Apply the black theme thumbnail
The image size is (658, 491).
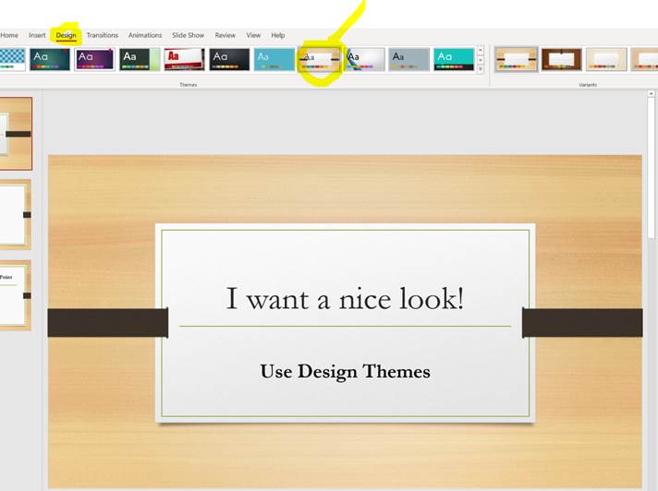tap(228, 60)
